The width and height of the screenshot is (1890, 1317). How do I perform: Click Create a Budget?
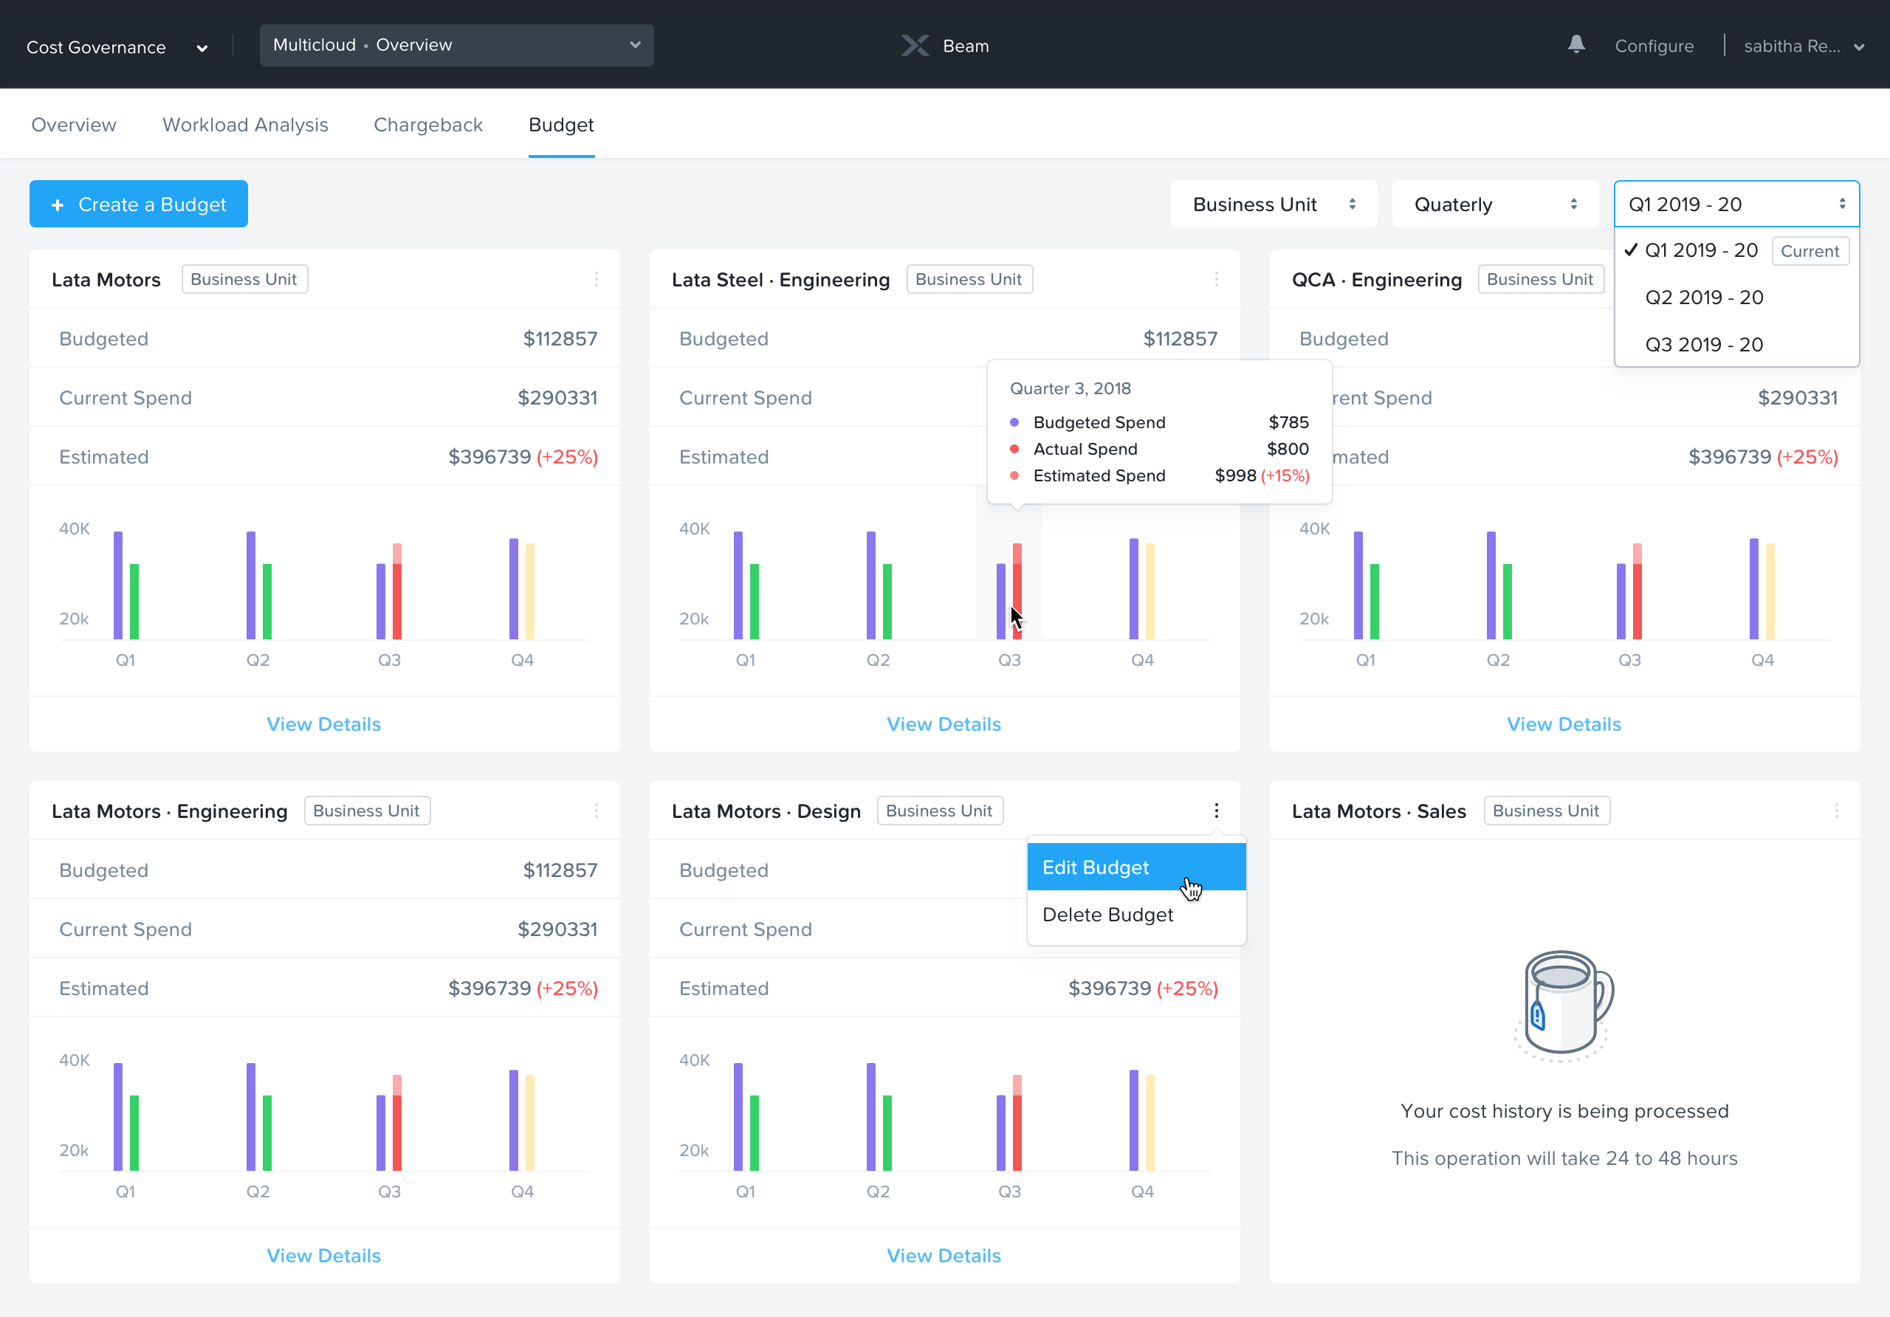[x=138, y=203]
